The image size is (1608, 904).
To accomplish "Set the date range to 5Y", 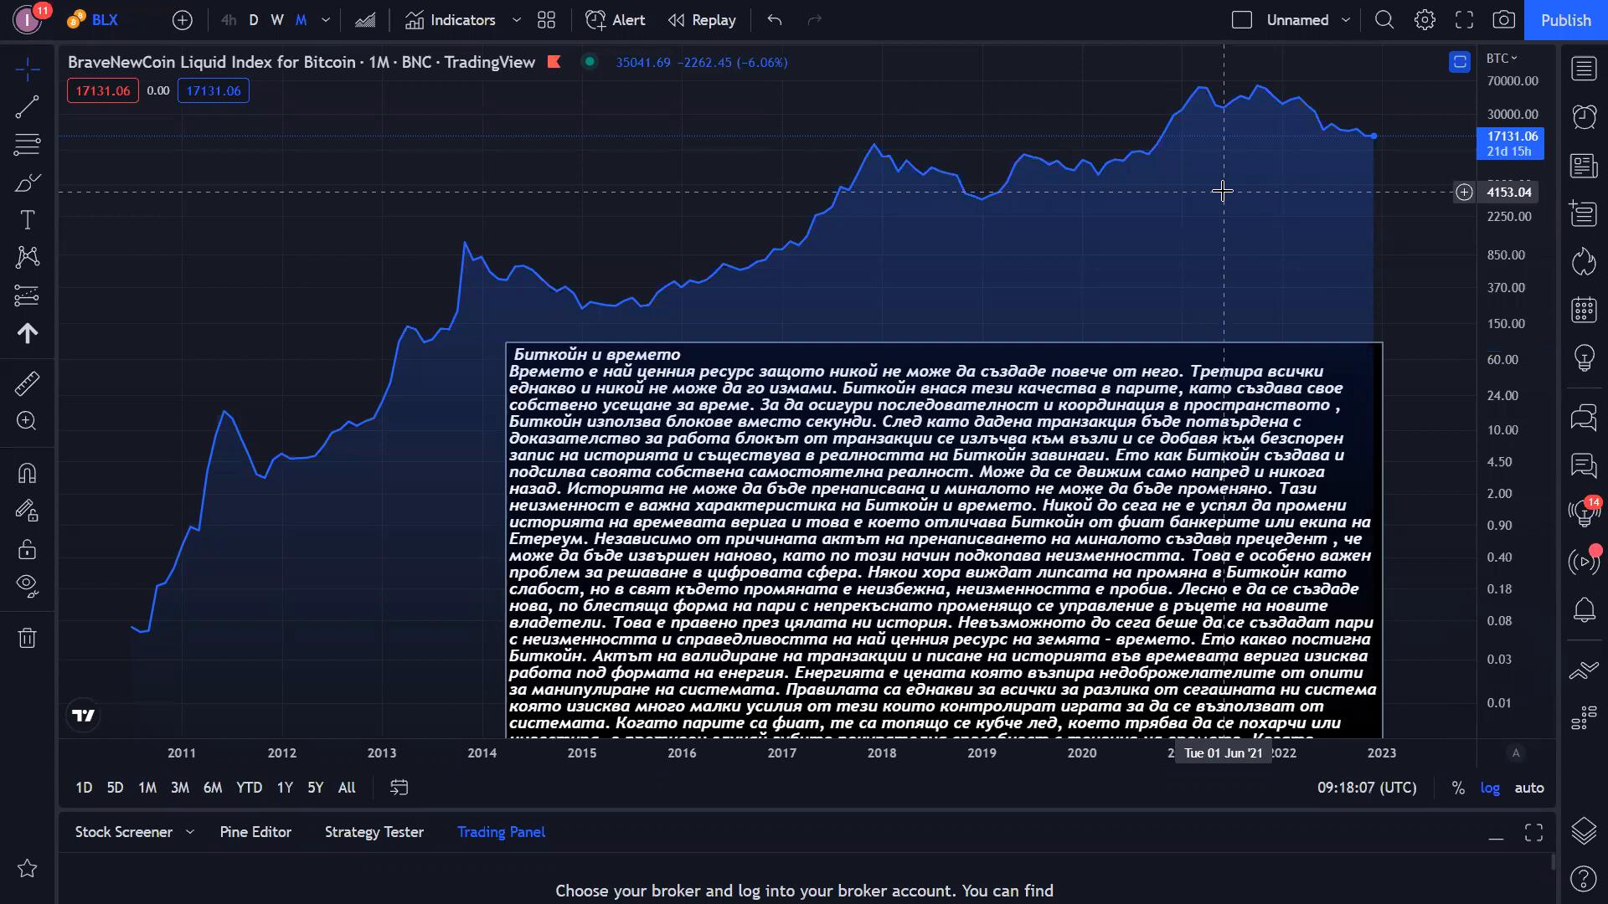I will [x=315, y=788].
